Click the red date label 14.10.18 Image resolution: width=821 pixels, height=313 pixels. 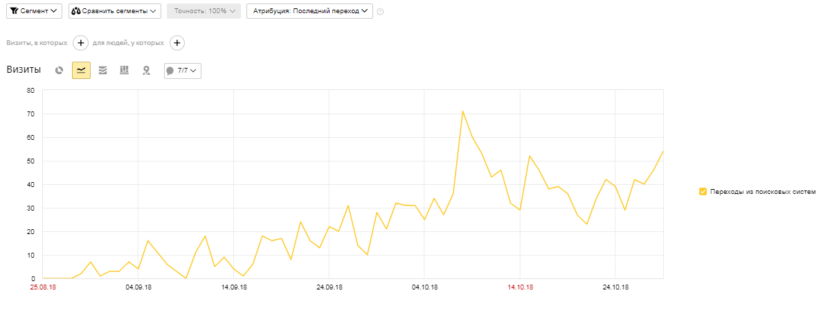(521, 287)
